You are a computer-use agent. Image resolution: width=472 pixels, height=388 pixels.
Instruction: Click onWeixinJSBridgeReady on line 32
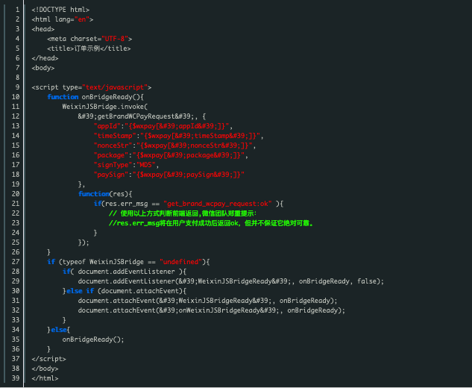tap(219, 310)
